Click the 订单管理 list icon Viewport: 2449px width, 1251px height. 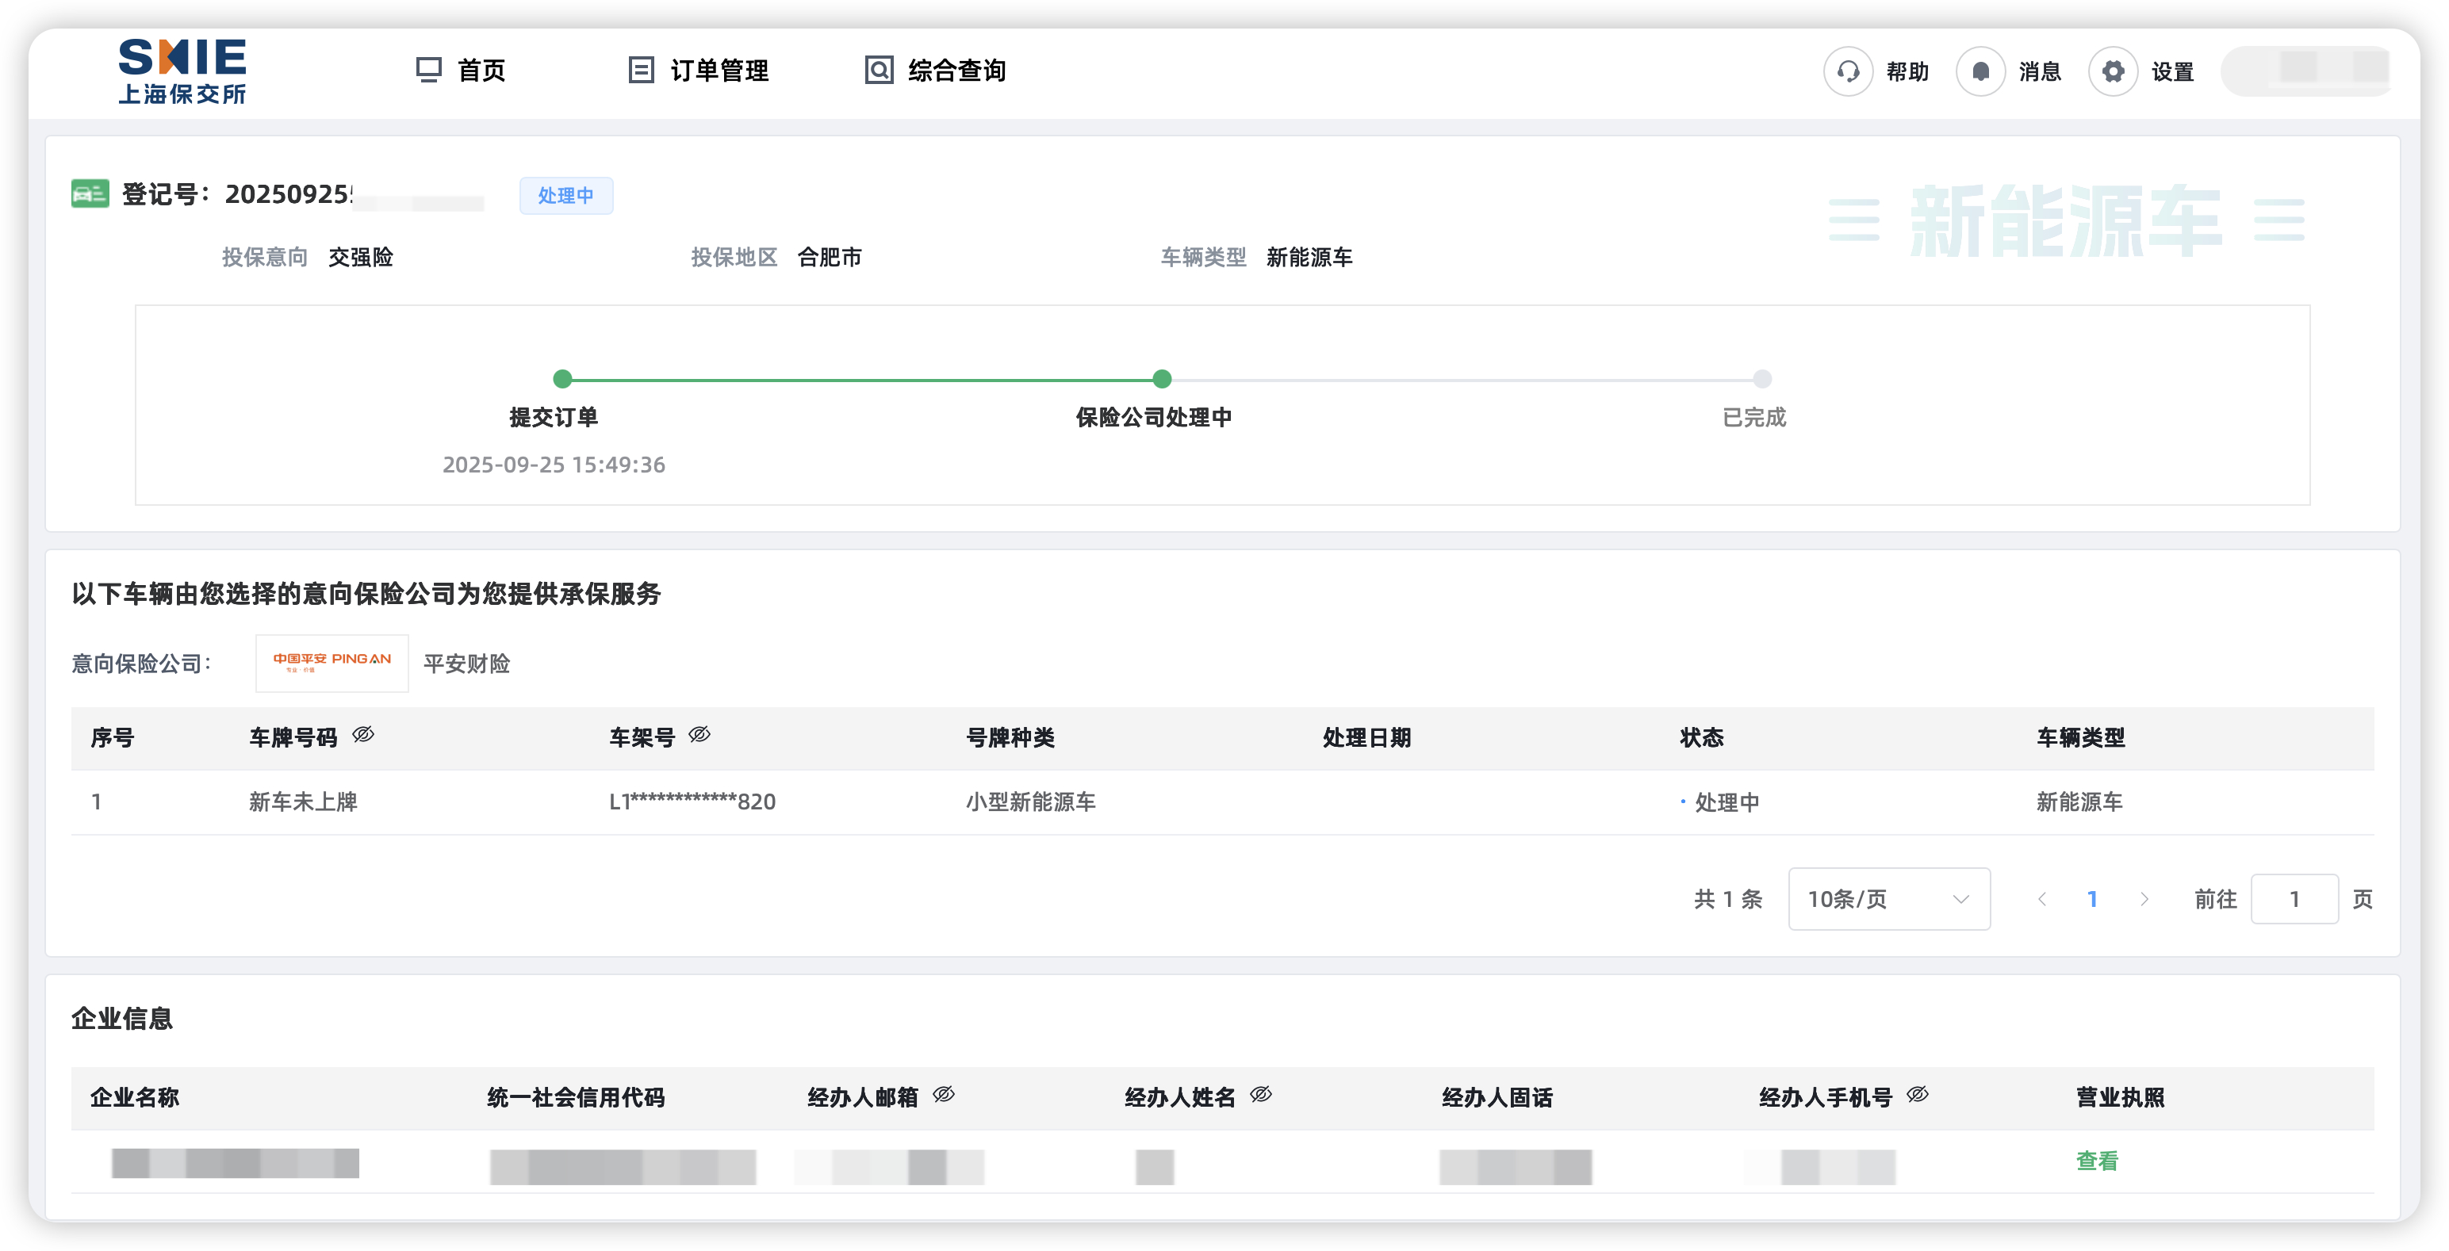[641, 71]
